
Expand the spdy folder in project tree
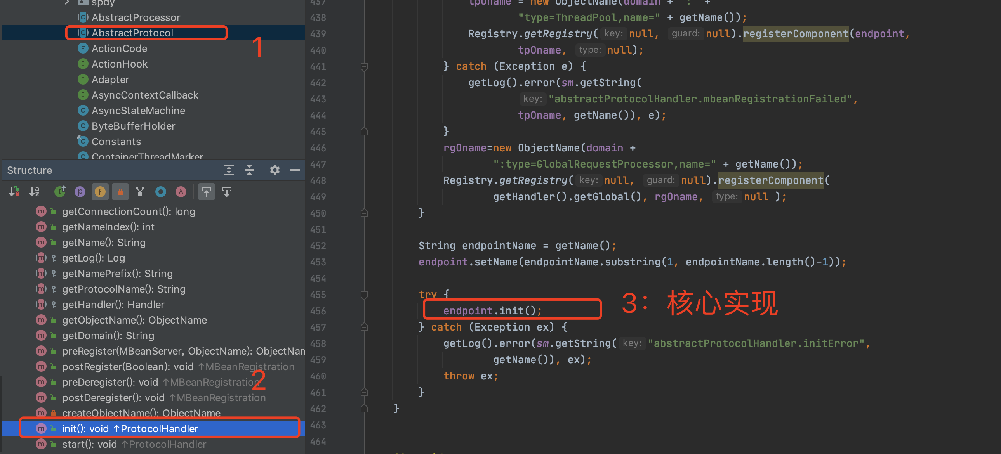pos(67,2)
